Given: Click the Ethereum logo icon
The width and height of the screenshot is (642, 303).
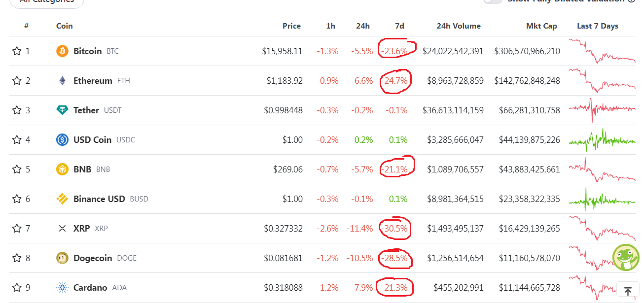Looking at the screenshot, I should coord(62,81).
